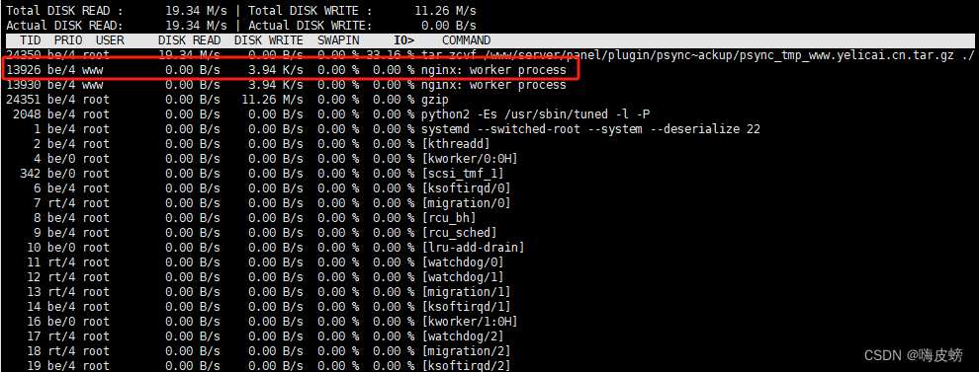Click the SWAPIN column header

[338, 40]
